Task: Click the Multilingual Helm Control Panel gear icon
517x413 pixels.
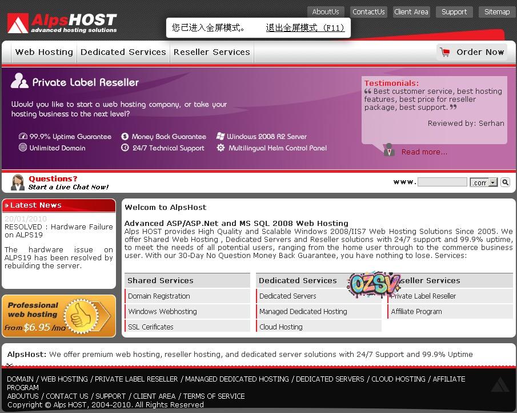Action: point(220,148)
